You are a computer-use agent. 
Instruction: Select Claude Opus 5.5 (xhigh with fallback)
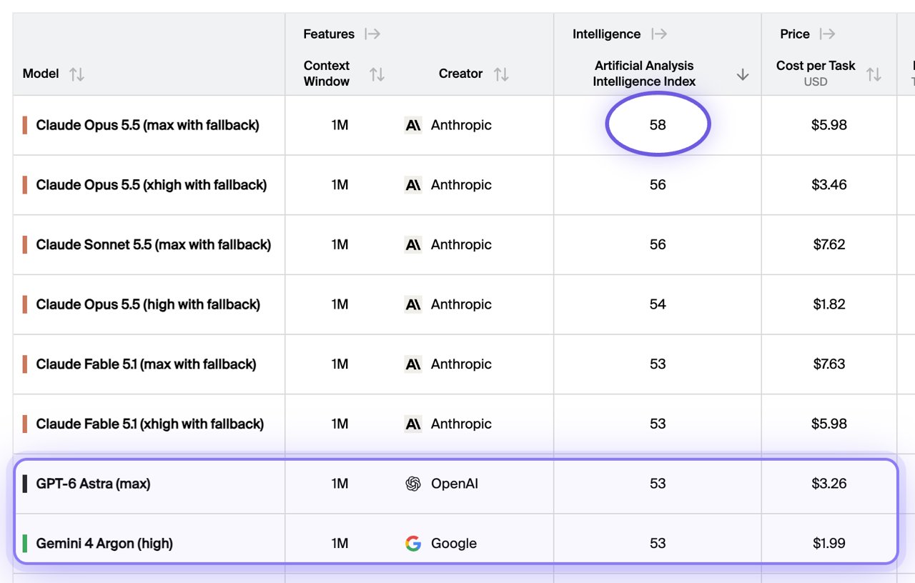(x=152, y=185)
